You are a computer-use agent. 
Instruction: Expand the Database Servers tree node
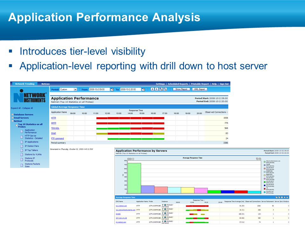click(12, 114)
